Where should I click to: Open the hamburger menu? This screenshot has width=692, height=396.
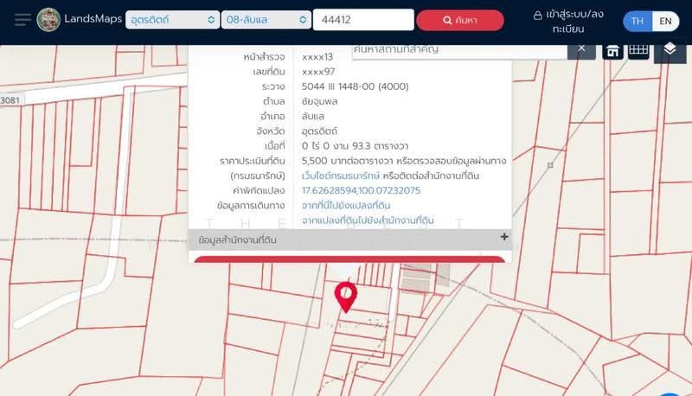(x=22, y=20)
